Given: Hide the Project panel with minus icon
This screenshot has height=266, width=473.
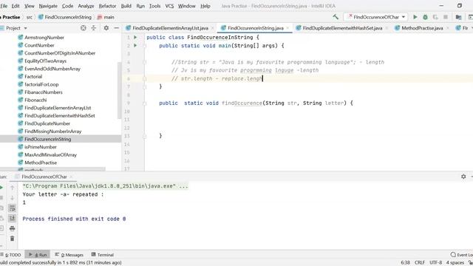Looking at the screenshot, I should point(117,28).
